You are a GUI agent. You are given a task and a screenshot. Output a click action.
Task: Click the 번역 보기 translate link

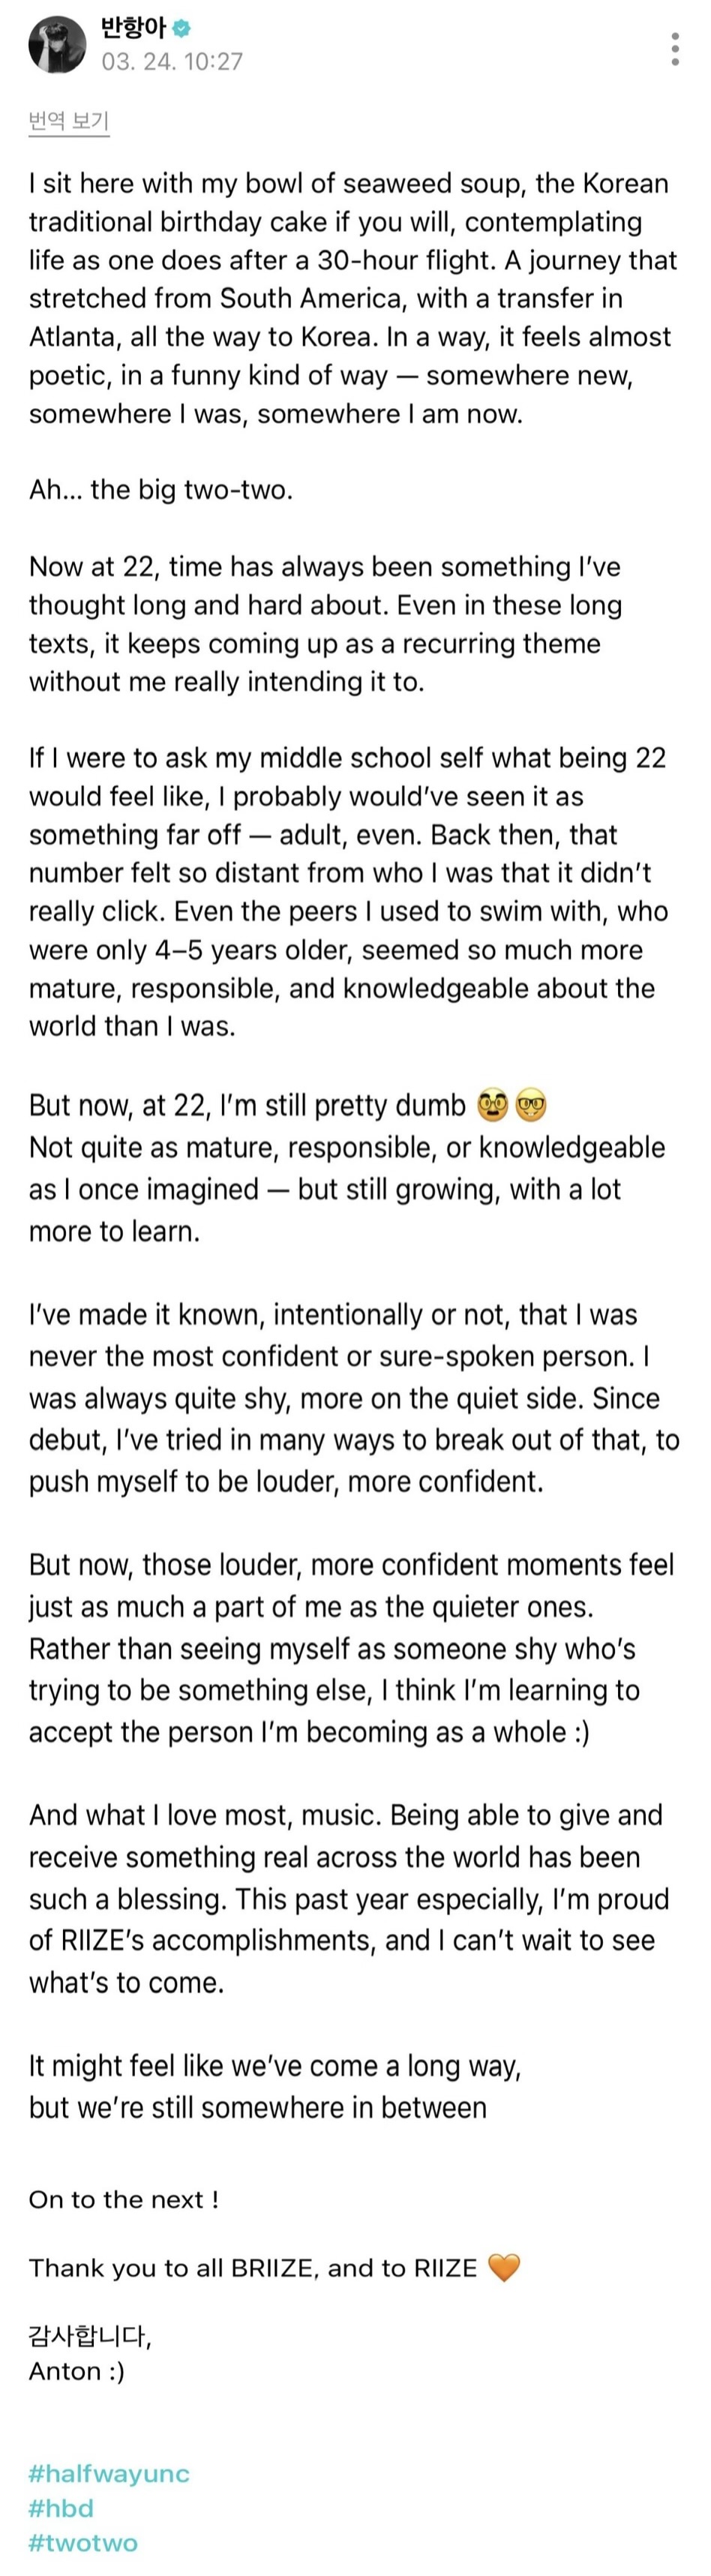[x=68, y=121]
